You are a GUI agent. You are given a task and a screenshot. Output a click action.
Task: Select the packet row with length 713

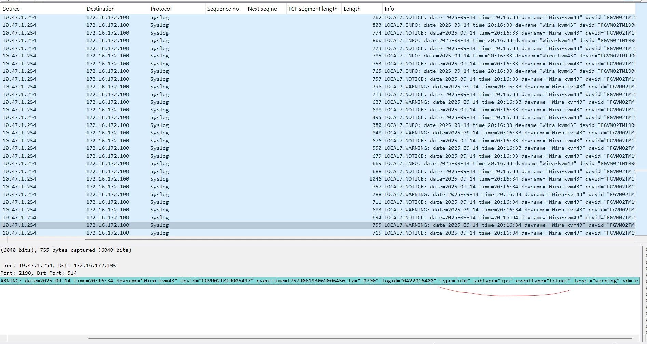(318, 94)
